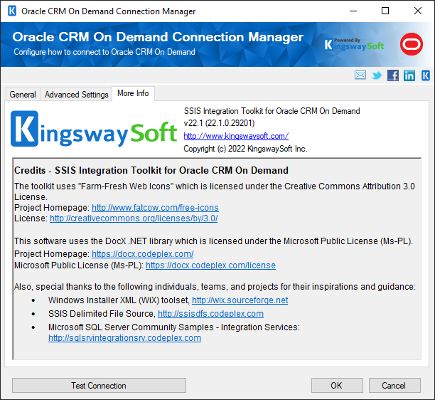Switch to the General tab

[23, 95]
